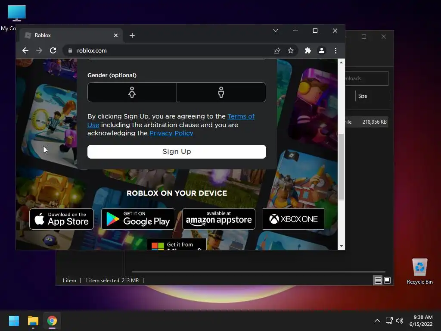Open the network tray icon

pyautogui.click(x=389, y=321)
